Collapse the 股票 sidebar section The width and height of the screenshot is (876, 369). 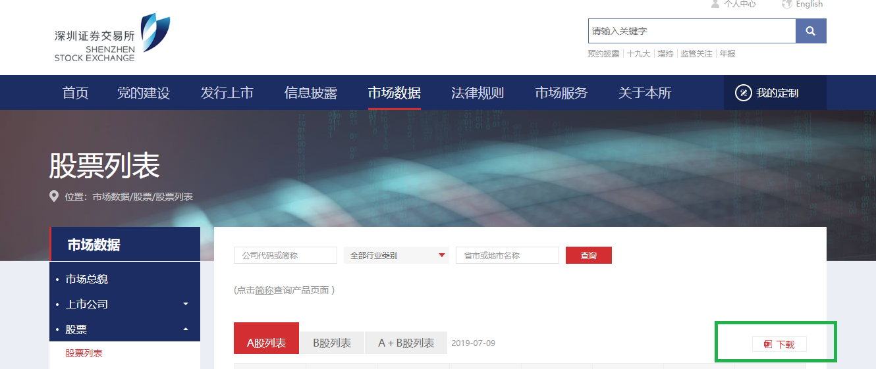[x=124, y=329]
